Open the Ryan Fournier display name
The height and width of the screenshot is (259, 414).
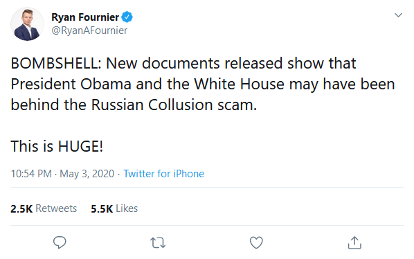point(85,17)
